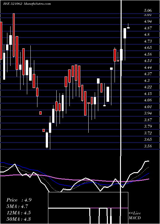
Task: Click the 3.87 price axis label
Action: point(148,120)
